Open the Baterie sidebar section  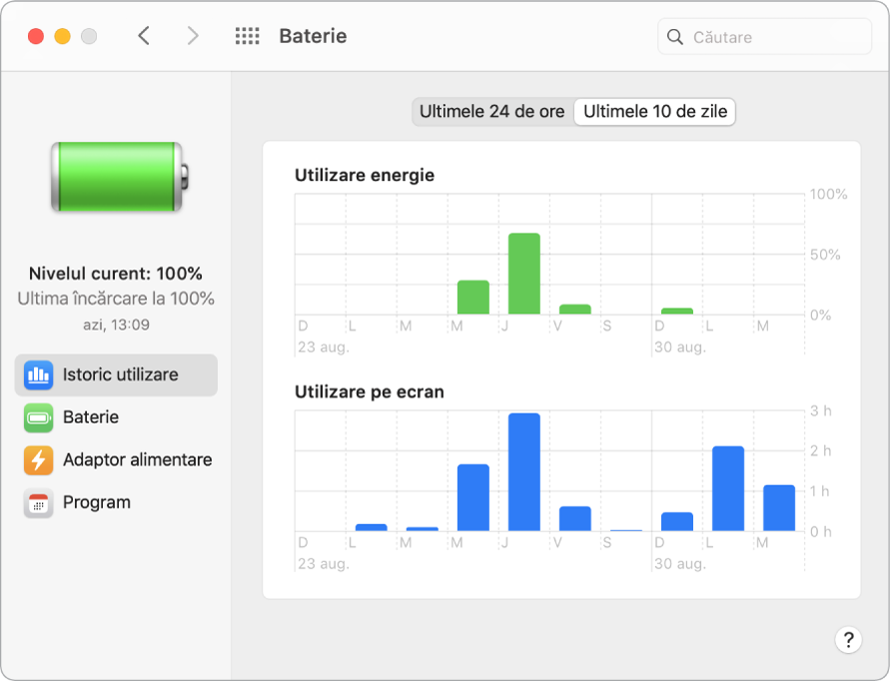[x=116, y=417]
